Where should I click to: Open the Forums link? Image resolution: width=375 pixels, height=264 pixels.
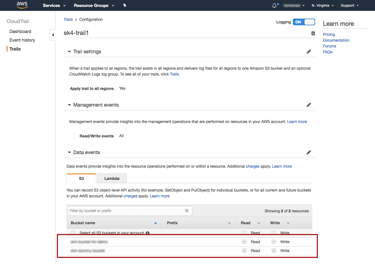pyautogui.click(x=329, y=46)
